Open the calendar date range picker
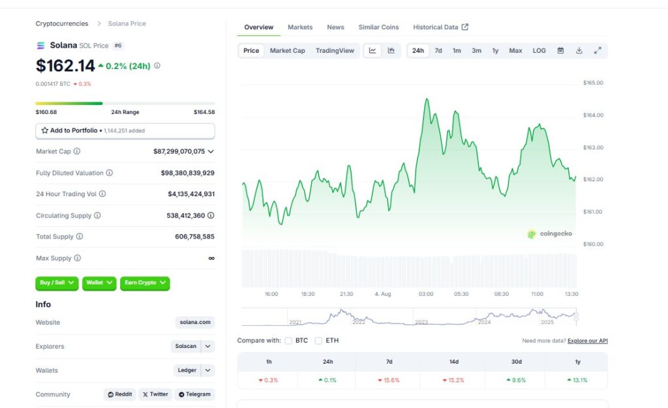 click(x=560, y=51)
